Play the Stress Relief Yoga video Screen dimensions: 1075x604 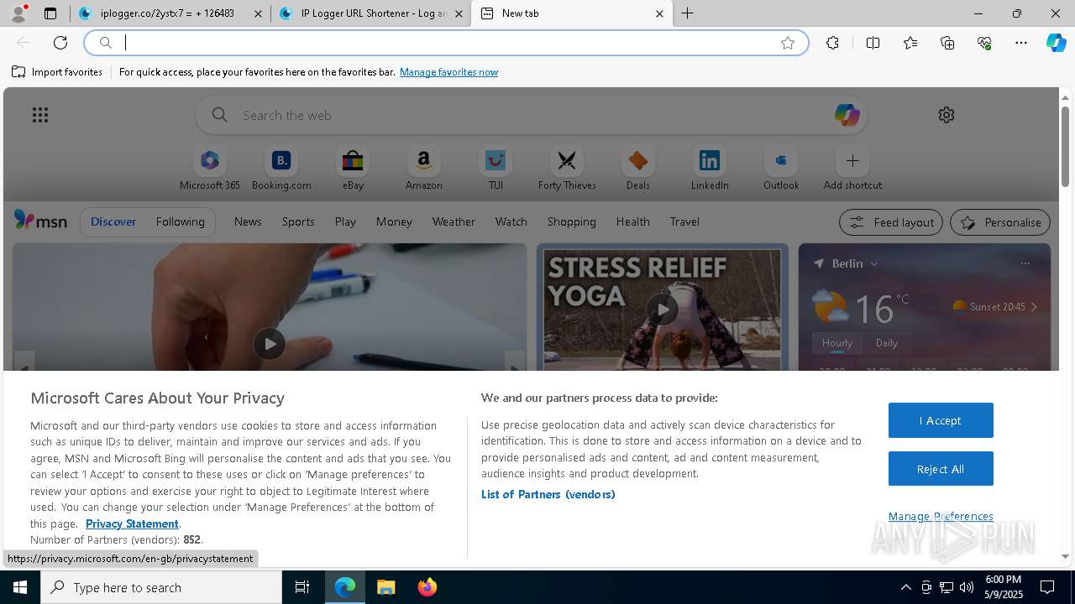(662, 310)
